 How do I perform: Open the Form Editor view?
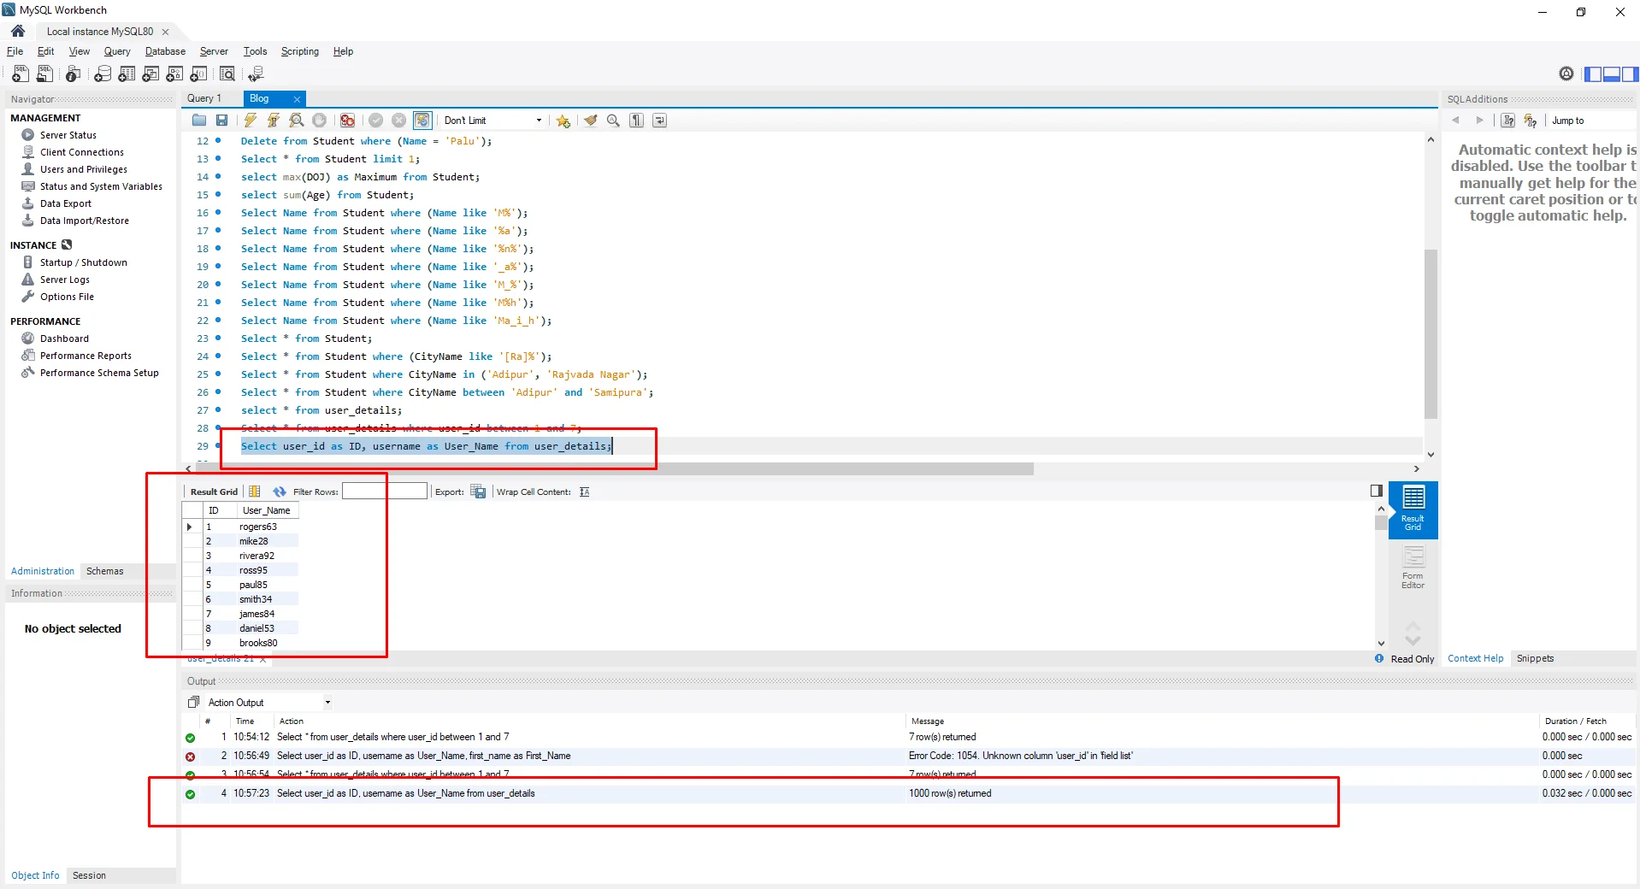[1413, 568]
